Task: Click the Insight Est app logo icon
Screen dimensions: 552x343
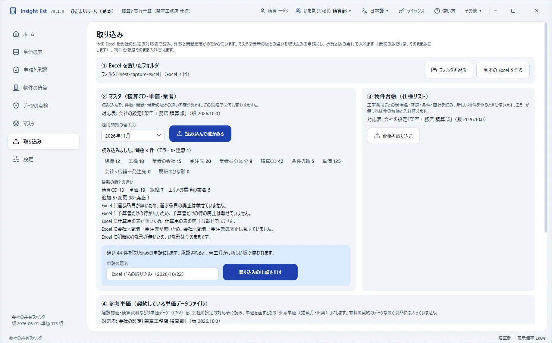Action: coord(13,11)
